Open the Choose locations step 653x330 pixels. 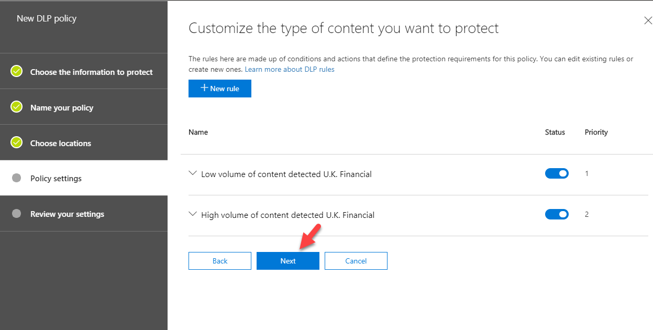(84, 142)
